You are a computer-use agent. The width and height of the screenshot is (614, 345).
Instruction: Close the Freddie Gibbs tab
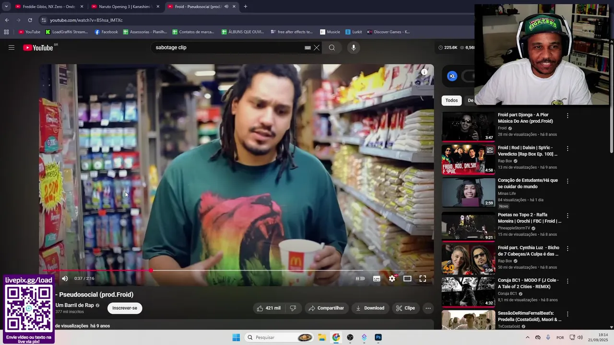[82, 7]
